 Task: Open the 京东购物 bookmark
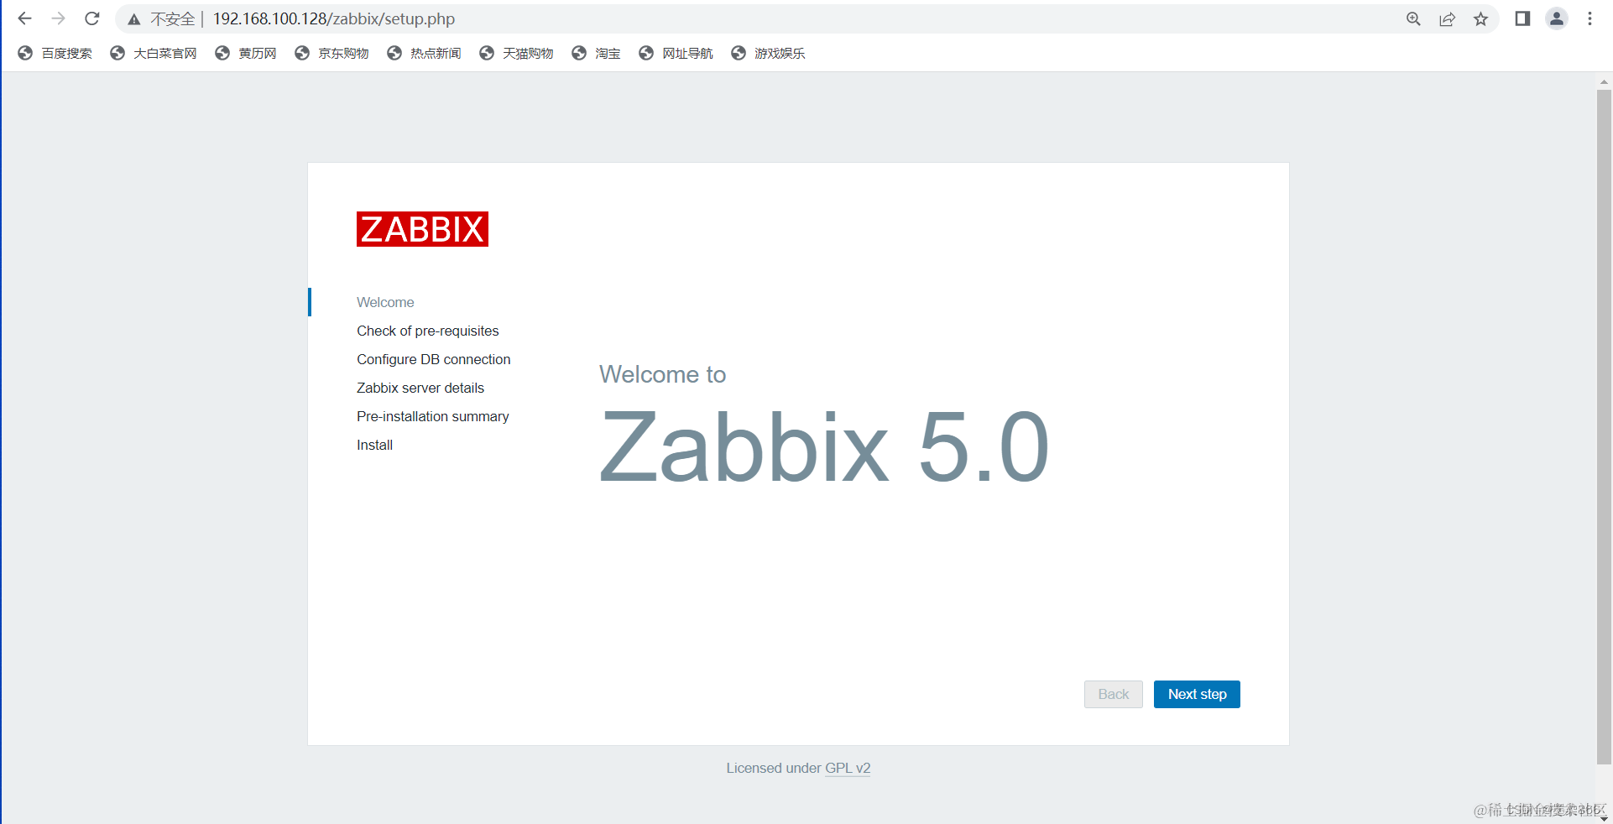pyautogui.click(x=331, y=53)
